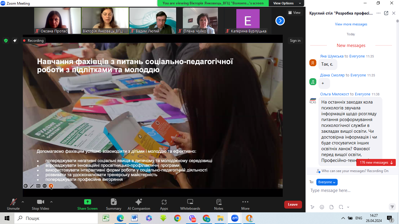Image resolution: width=399 pixels, height=224 pixels.
Task: Open the Everyone recipient dropdown
Action: coord(327,182)
